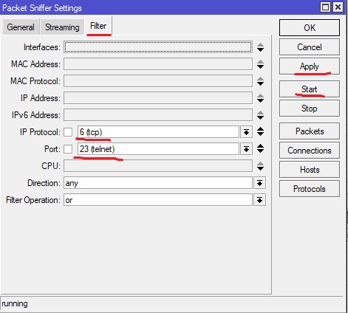Click the Port value 23 (telnet)
Screen dimensions: 348x313
(x=158, y=149)
